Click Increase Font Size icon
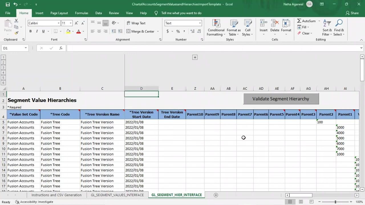 (x=76, y=23)
